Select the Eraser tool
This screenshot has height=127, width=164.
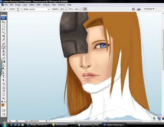pos(3,58)
